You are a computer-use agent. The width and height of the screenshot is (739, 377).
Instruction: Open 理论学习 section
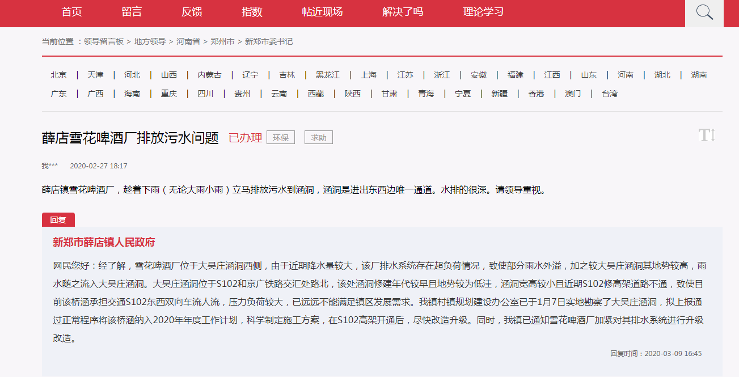click(484, 12)
